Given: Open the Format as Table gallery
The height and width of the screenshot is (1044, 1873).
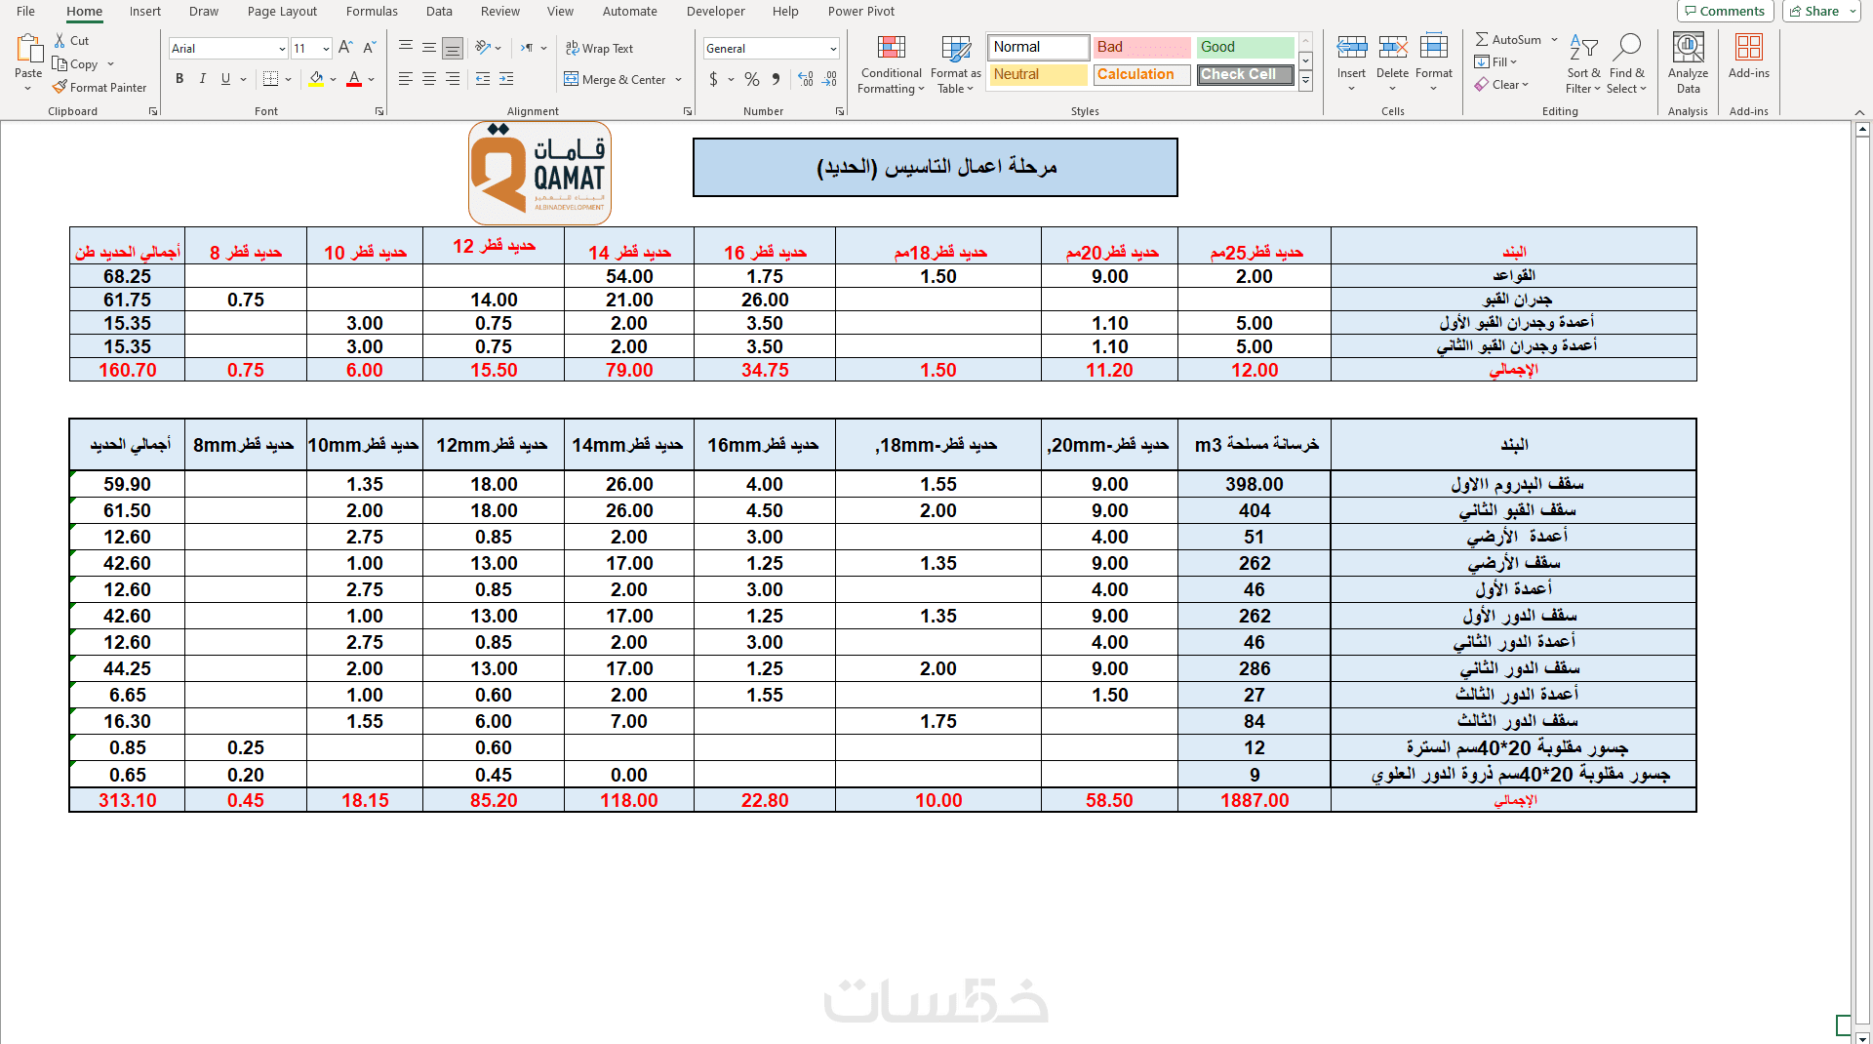Looking at the screenshot, I should pyautogui.click(x=955, y=64).
